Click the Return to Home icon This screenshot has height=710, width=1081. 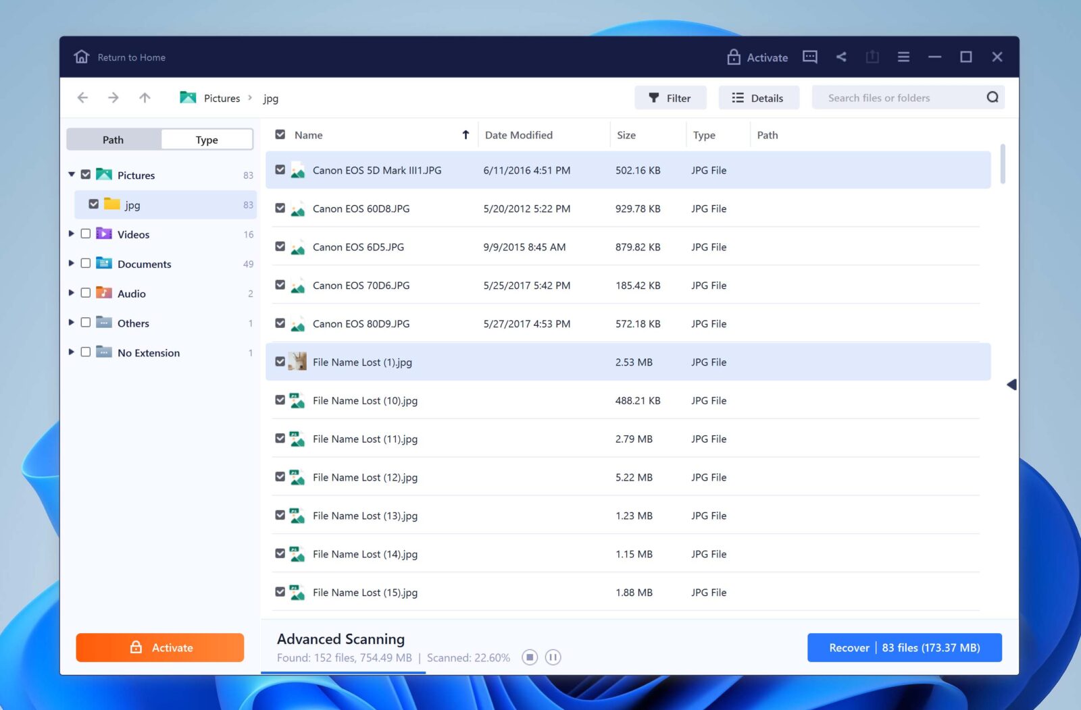82,57
